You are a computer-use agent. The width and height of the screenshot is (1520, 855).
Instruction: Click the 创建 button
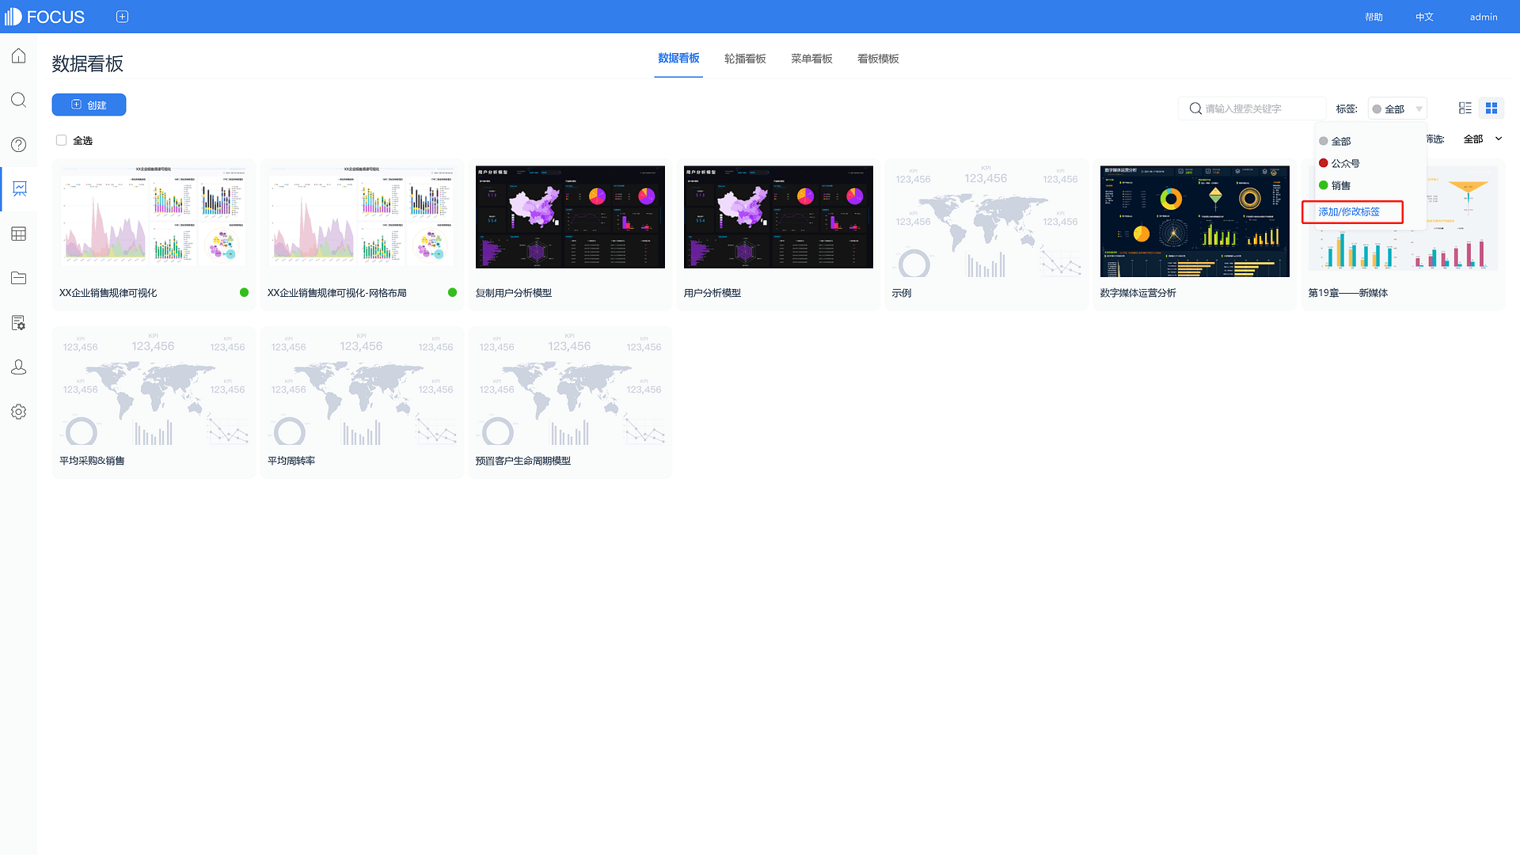(89, 104)
